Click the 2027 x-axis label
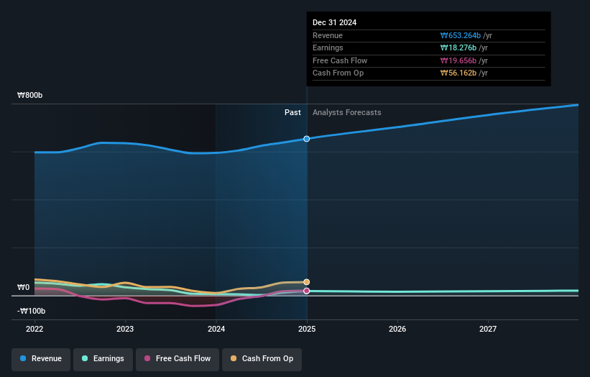Screen dimensions: 590x377 (x=488, y=330)
